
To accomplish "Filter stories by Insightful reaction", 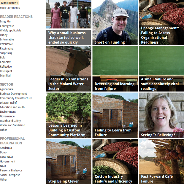I will tap(6, 21).
